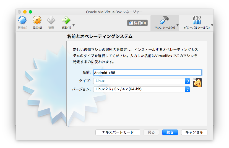Click the 続き continue button

(170, 132)
